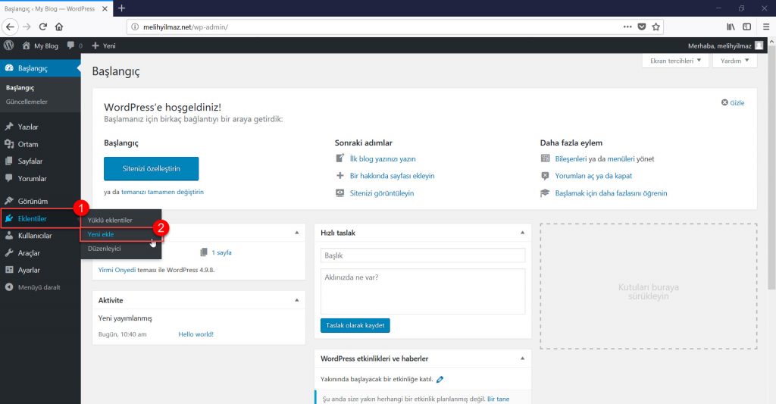Click the user avatar in admin bar
This screenshot has width=776, height=404.
pos(759,45)
